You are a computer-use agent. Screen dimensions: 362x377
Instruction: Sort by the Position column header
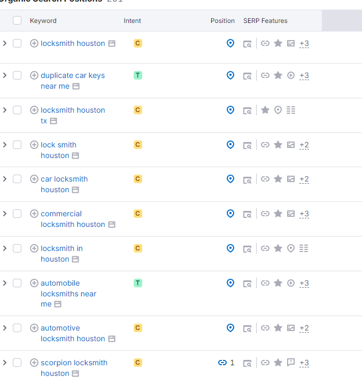(x=222, y=21)
